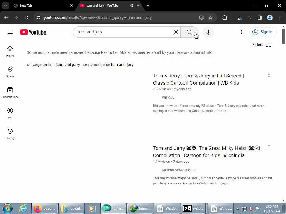Toggle the browser side panel icon
Image resolution: width=286 pixels, height=214 pixels.
(x=259, y=18)
